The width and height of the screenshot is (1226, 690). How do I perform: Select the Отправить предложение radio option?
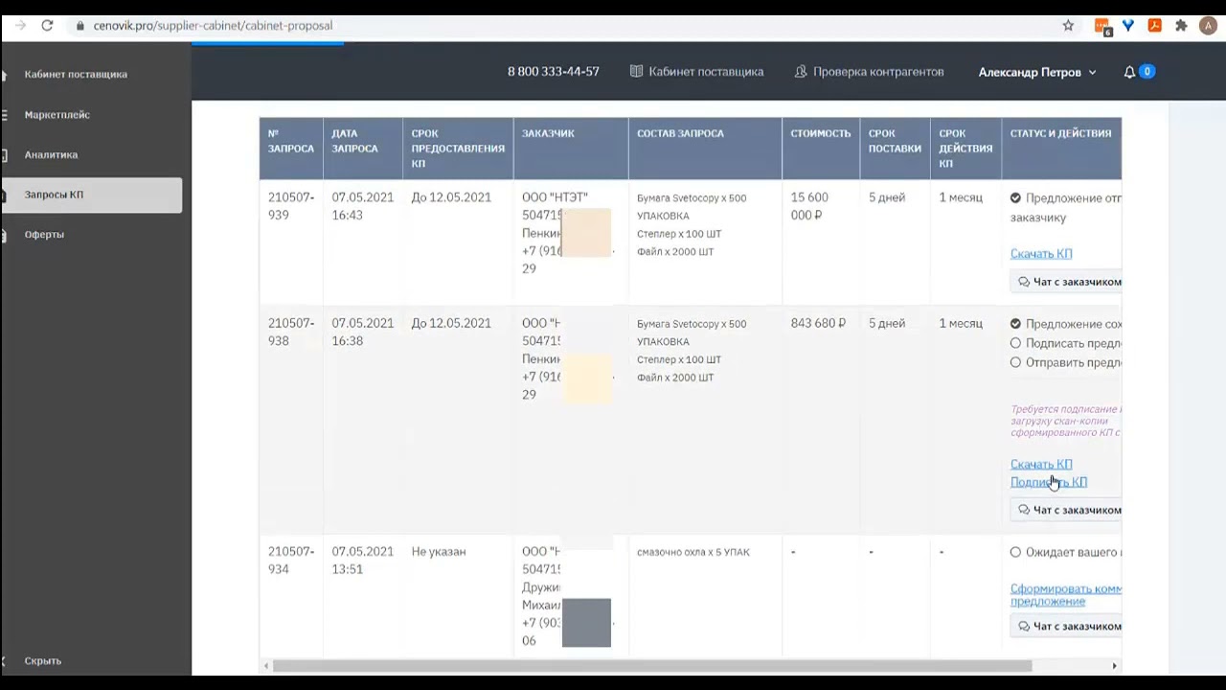click(1015, 362)
